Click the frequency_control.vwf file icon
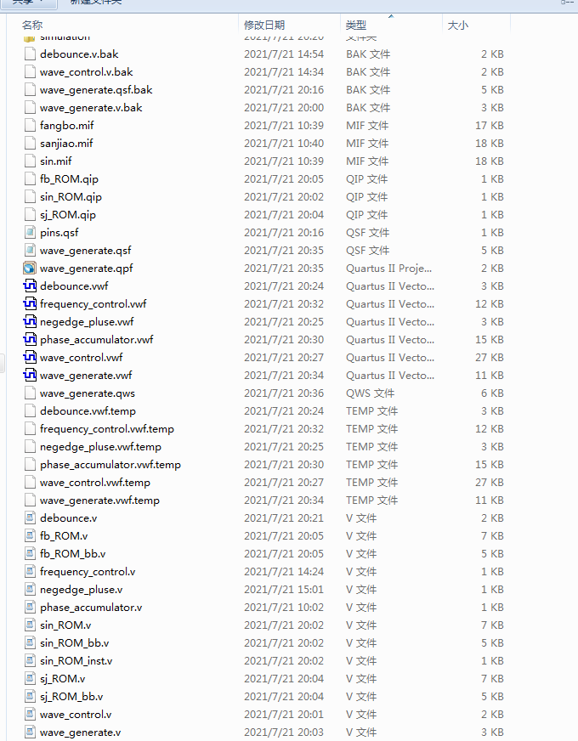 point(31,304)
